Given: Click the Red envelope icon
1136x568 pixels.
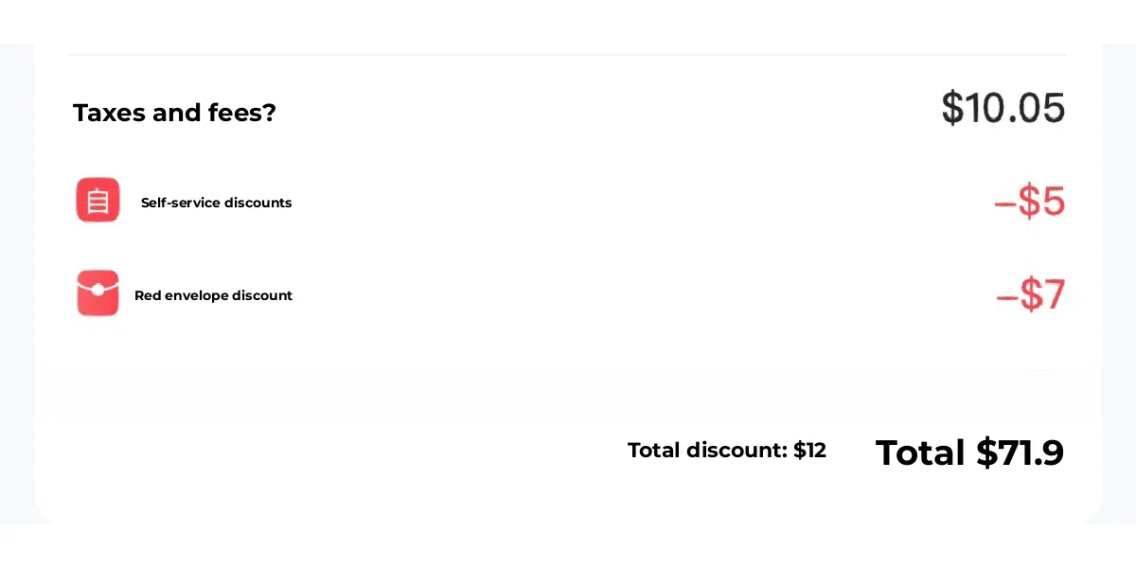Looking at the screenshot, I should (x=98, y=293).
